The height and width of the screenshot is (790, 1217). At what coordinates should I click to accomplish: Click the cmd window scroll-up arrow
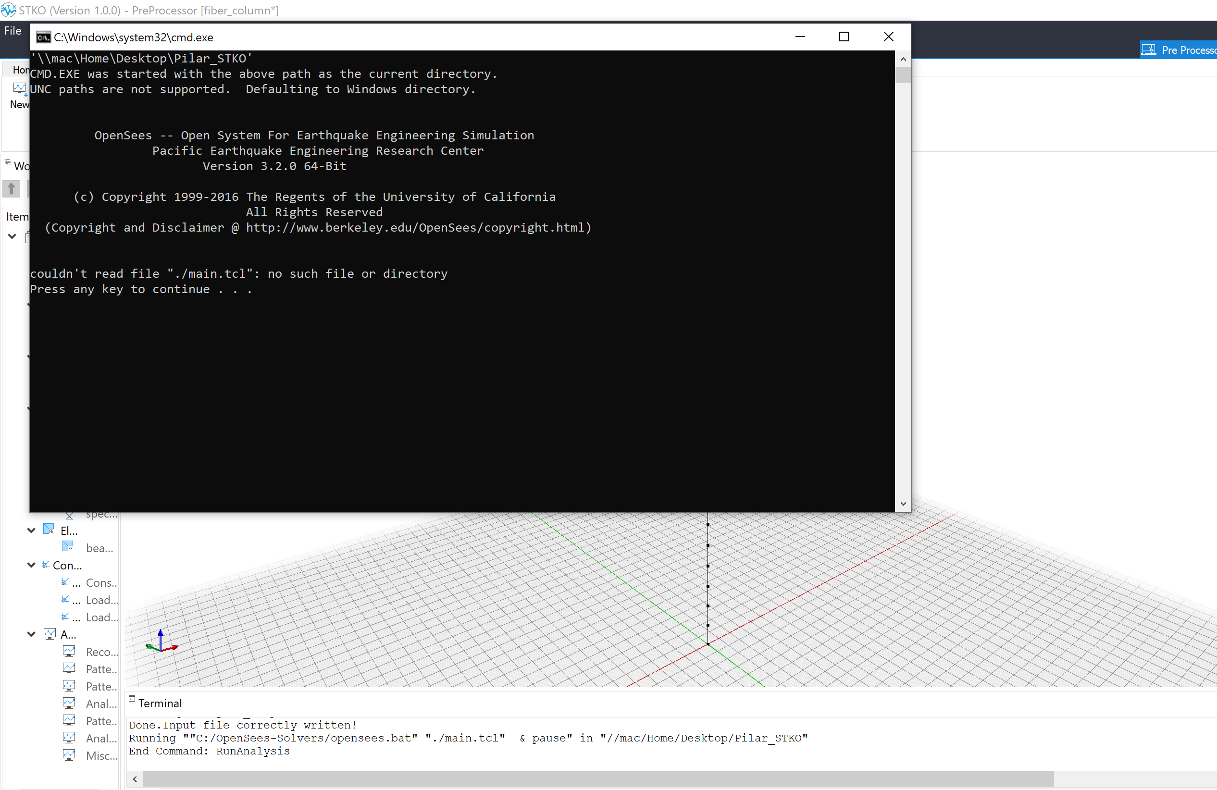pos(903,59)
